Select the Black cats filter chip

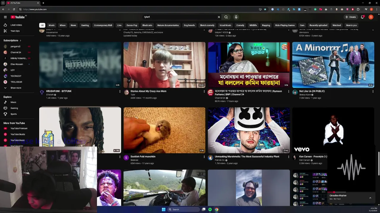pos(147,25)
